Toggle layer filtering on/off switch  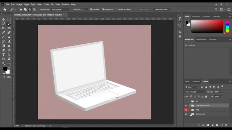222,87
